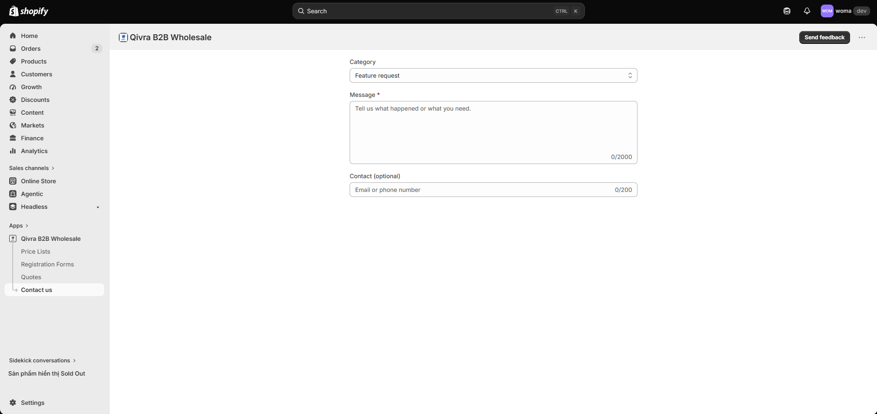Open Quotes in the app menu
This screenshot has width=877, height=414.
click(31, 277)
